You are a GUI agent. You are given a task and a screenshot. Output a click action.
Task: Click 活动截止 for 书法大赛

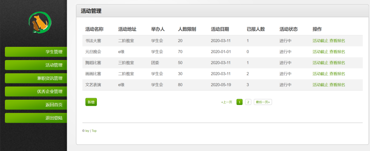(x=320, y=41)
